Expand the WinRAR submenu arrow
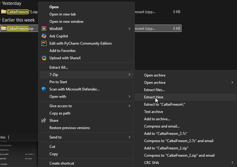The height and width of the screenshot is (167, 237). click(x=129, y=29)
